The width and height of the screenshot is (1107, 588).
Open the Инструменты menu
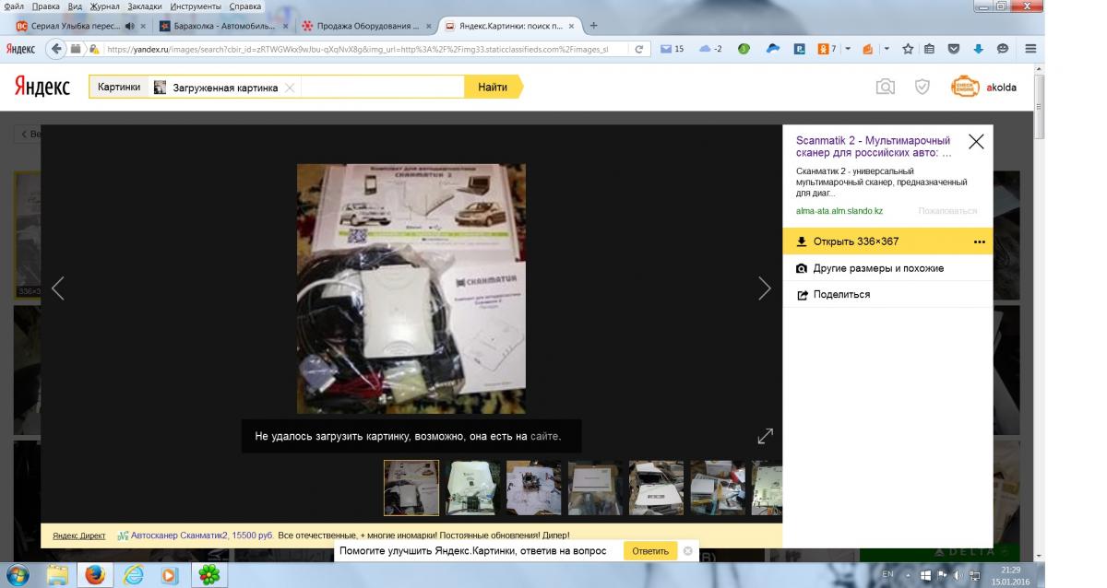pyautogui.click(x=195, y=6)
